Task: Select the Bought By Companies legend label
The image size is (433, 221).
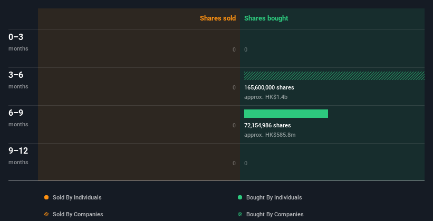Action: click(275, 214)
